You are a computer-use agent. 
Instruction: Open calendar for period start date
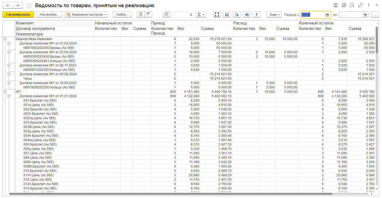click(x=327, y=15)
